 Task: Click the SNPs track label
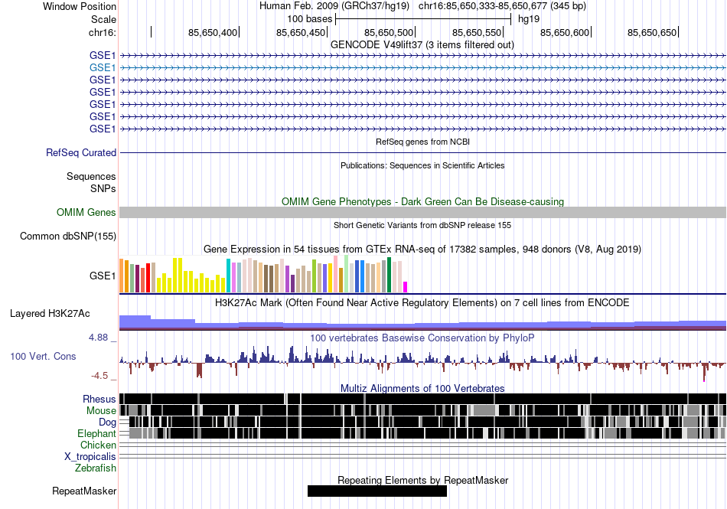coord(103,188)
